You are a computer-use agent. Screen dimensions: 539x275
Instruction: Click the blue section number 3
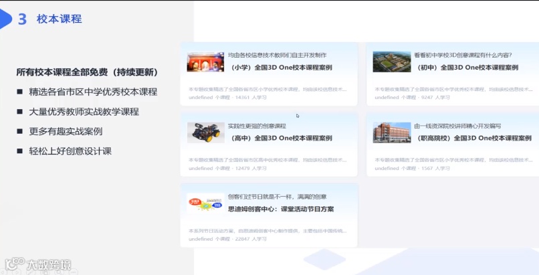tap(22, 19)
